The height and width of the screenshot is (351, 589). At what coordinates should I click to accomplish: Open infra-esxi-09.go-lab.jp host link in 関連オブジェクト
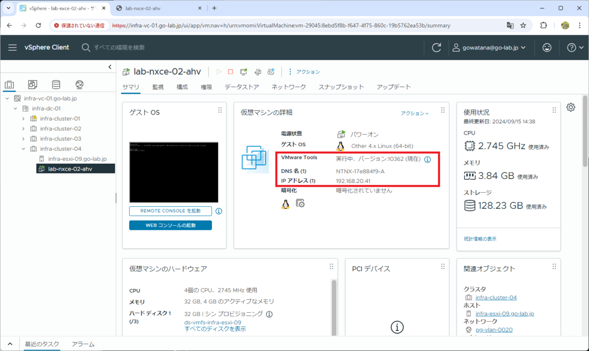[x=505, y=313]
